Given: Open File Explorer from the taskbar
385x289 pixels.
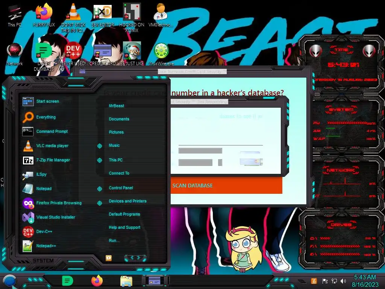Looking at the screenshot, I should coord(126,281).
